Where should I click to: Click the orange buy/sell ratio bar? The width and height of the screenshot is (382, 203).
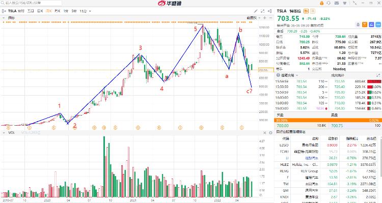coord(328,120)
